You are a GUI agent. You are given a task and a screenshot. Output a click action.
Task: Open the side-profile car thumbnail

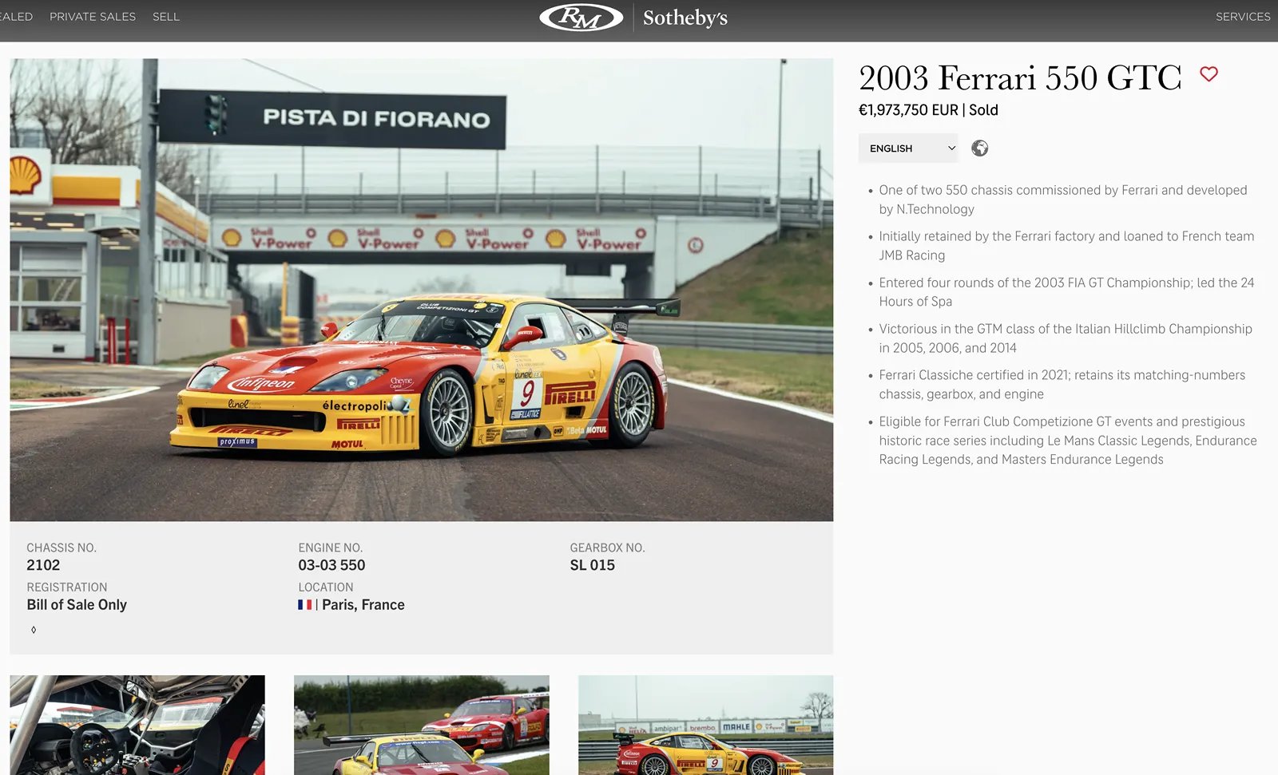click(705, 725)
